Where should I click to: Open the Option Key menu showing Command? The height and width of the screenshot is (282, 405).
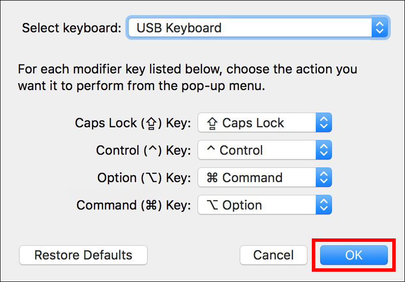[264, 177]
